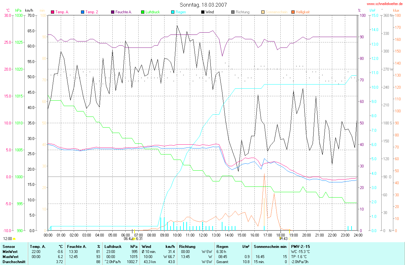This screenshot has height=265, width=405.
Task: Click the pressure average '1002.7'
Action: click(132, 262)
